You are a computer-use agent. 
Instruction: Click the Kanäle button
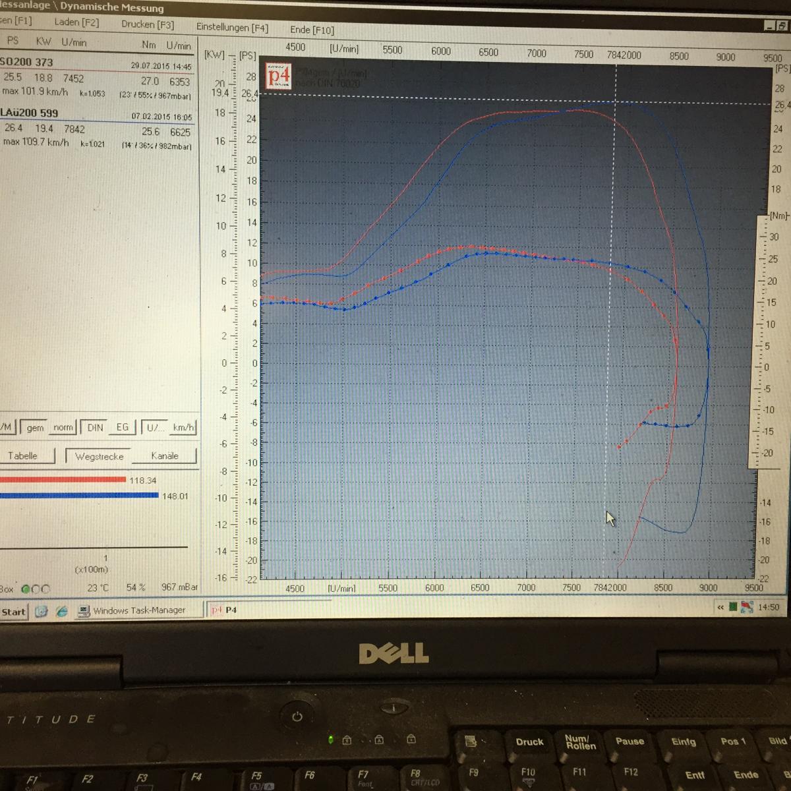tap(165, 456)
